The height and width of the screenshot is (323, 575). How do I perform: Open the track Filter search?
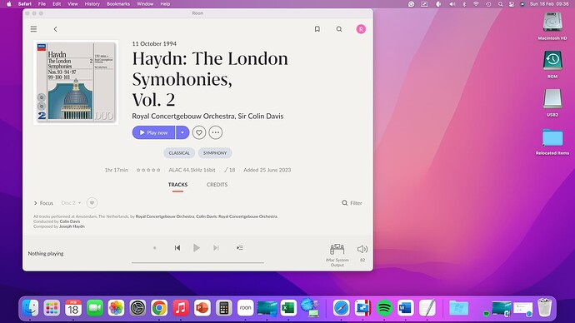tap(352, 203)
